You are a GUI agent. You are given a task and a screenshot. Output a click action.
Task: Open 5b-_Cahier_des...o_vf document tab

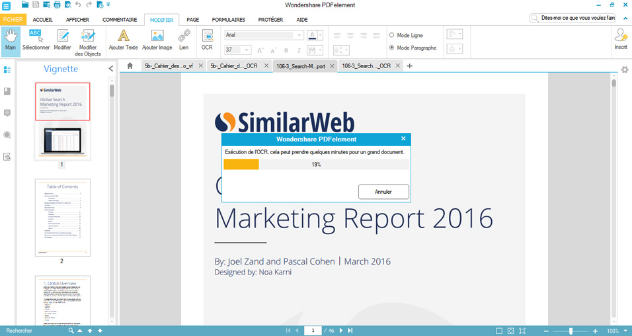click(169, 65)
